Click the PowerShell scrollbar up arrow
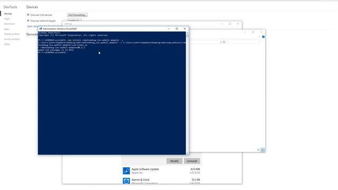 point(187,33)
